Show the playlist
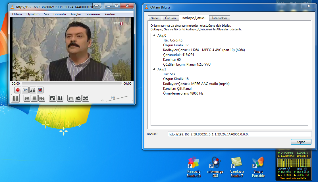 point(70,98)
